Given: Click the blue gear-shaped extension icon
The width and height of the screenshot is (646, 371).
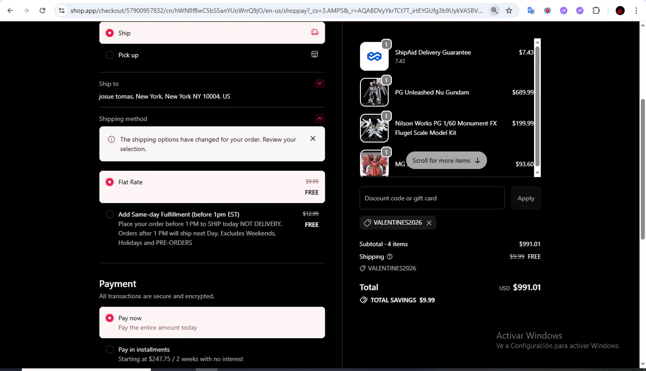Looking at the screenshot, I should coord(547,10).
